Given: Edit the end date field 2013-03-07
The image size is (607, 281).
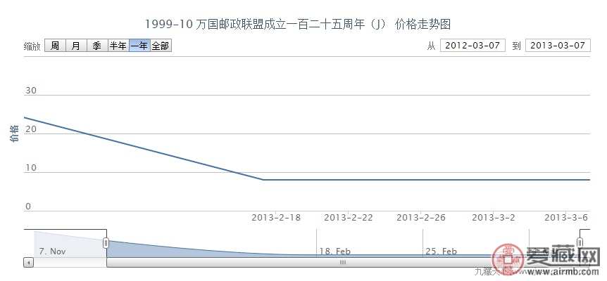Looking at the screenshot, I should 557,46.
